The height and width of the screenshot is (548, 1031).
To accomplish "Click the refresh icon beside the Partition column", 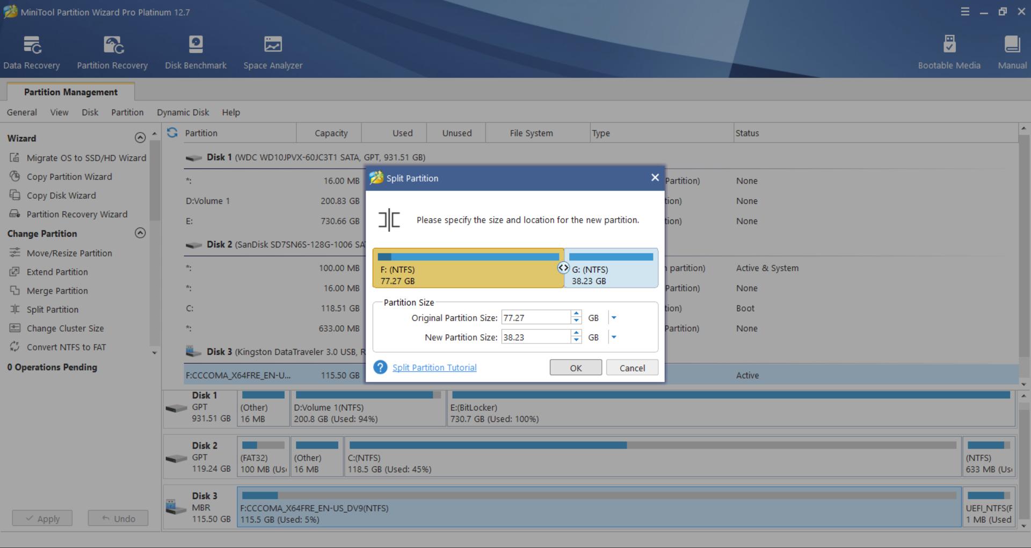I will [172, 133].
